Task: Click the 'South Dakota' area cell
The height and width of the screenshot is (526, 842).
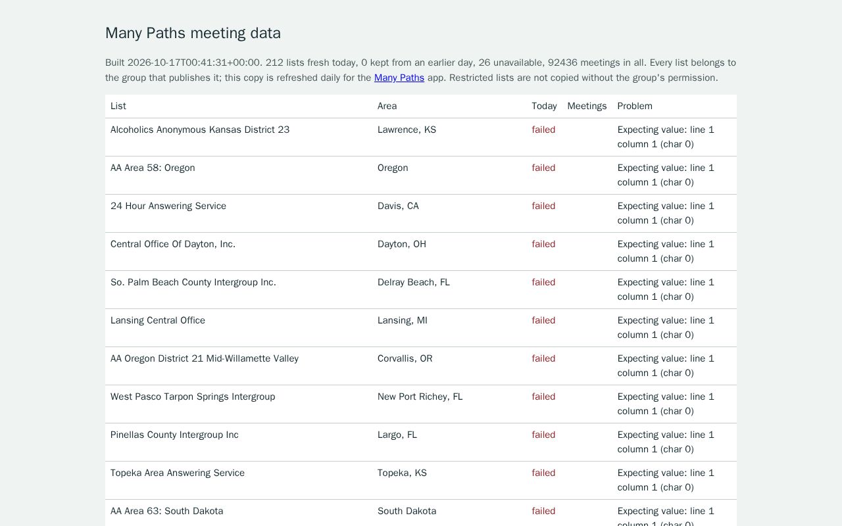Action: click(x=407, y=511)
